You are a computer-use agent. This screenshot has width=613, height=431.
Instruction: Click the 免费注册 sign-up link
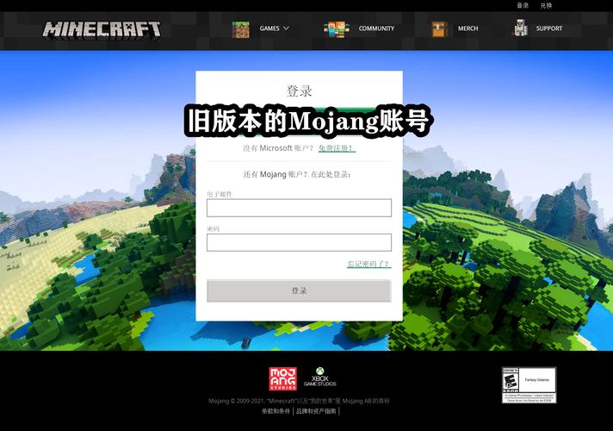tap(337, 148)
